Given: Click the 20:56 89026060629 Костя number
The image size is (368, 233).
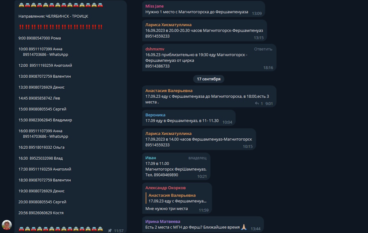Looking at the screenshot, I should pos(41,213).
